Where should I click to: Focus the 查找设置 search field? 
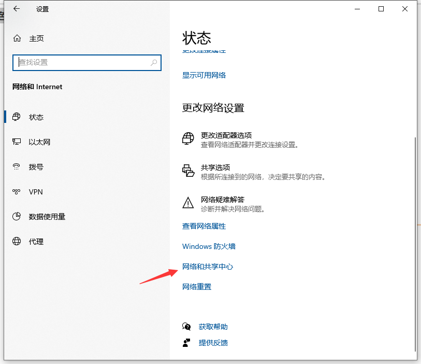tap(83, 63)
